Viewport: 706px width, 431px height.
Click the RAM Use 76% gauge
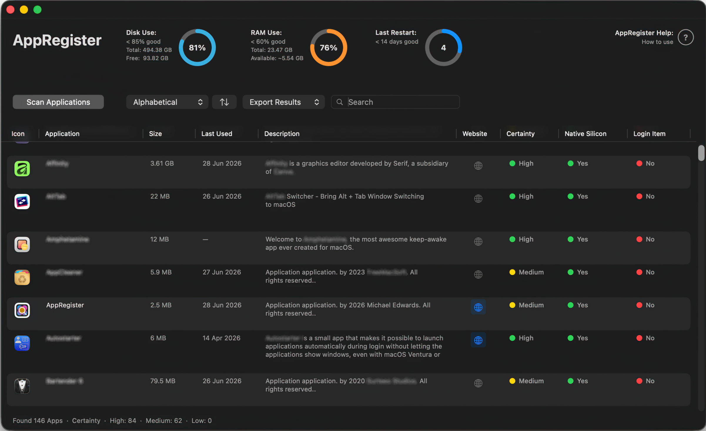pyautogui.click(x=329, y=47)
